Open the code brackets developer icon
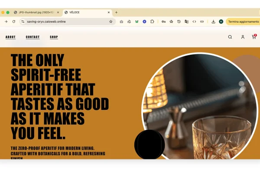This screenshot has height=175, width=260. (x=194, y=22)
